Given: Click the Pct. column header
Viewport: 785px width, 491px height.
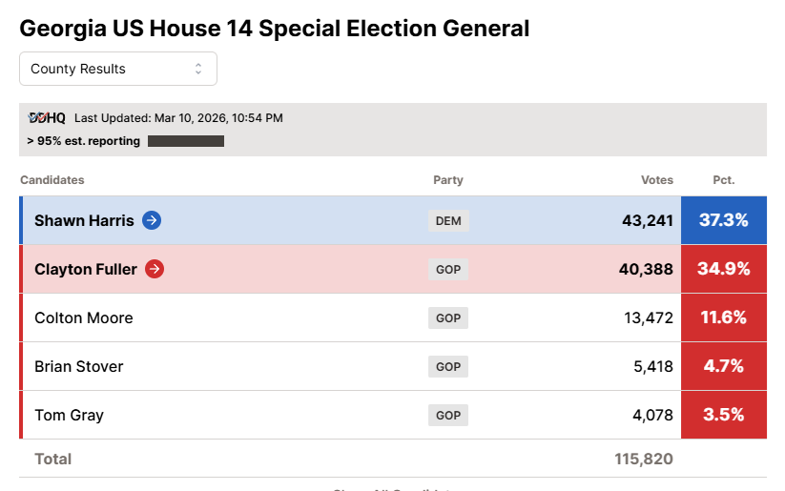Looking at the screenshot, I should click(x=723, y=180).
